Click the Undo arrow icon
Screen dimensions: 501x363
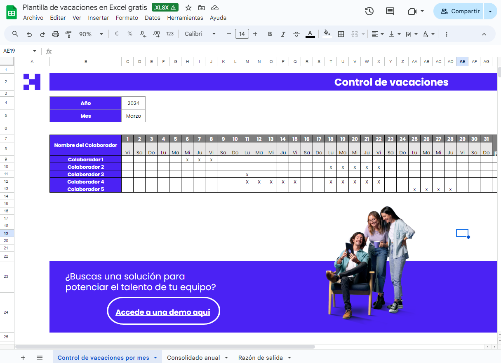29,34
